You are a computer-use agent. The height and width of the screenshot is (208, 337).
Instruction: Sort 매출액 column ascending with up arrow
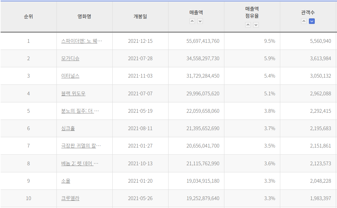tap(192, 21)
